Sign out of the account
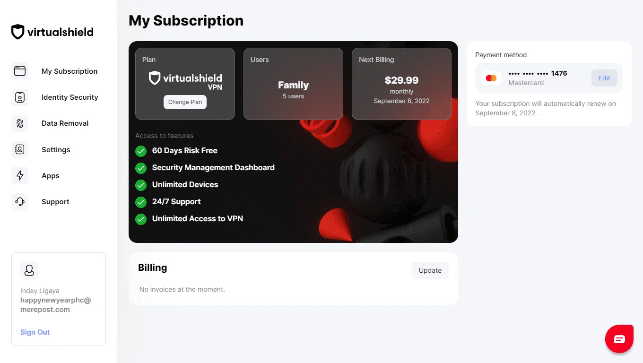Viewport: 643px width, 363px height. pos(35,332)
